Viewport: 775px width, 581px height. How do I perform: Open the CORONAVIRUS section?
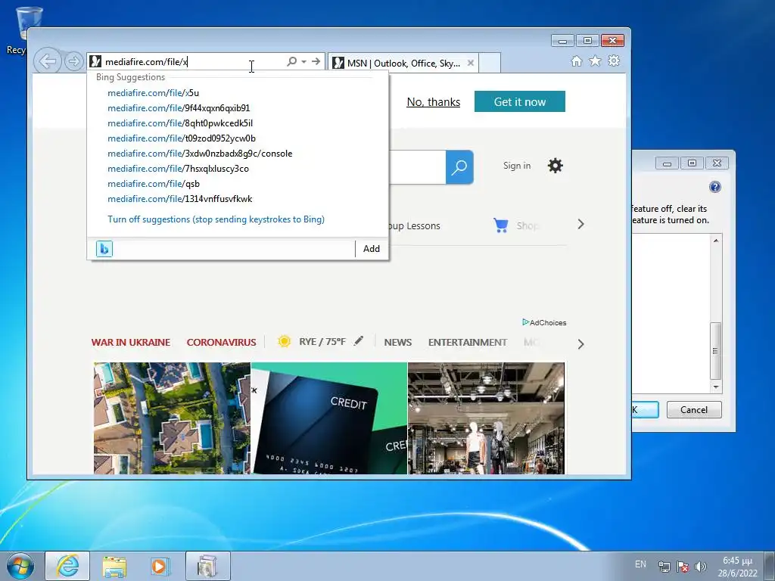click(221, 342)
